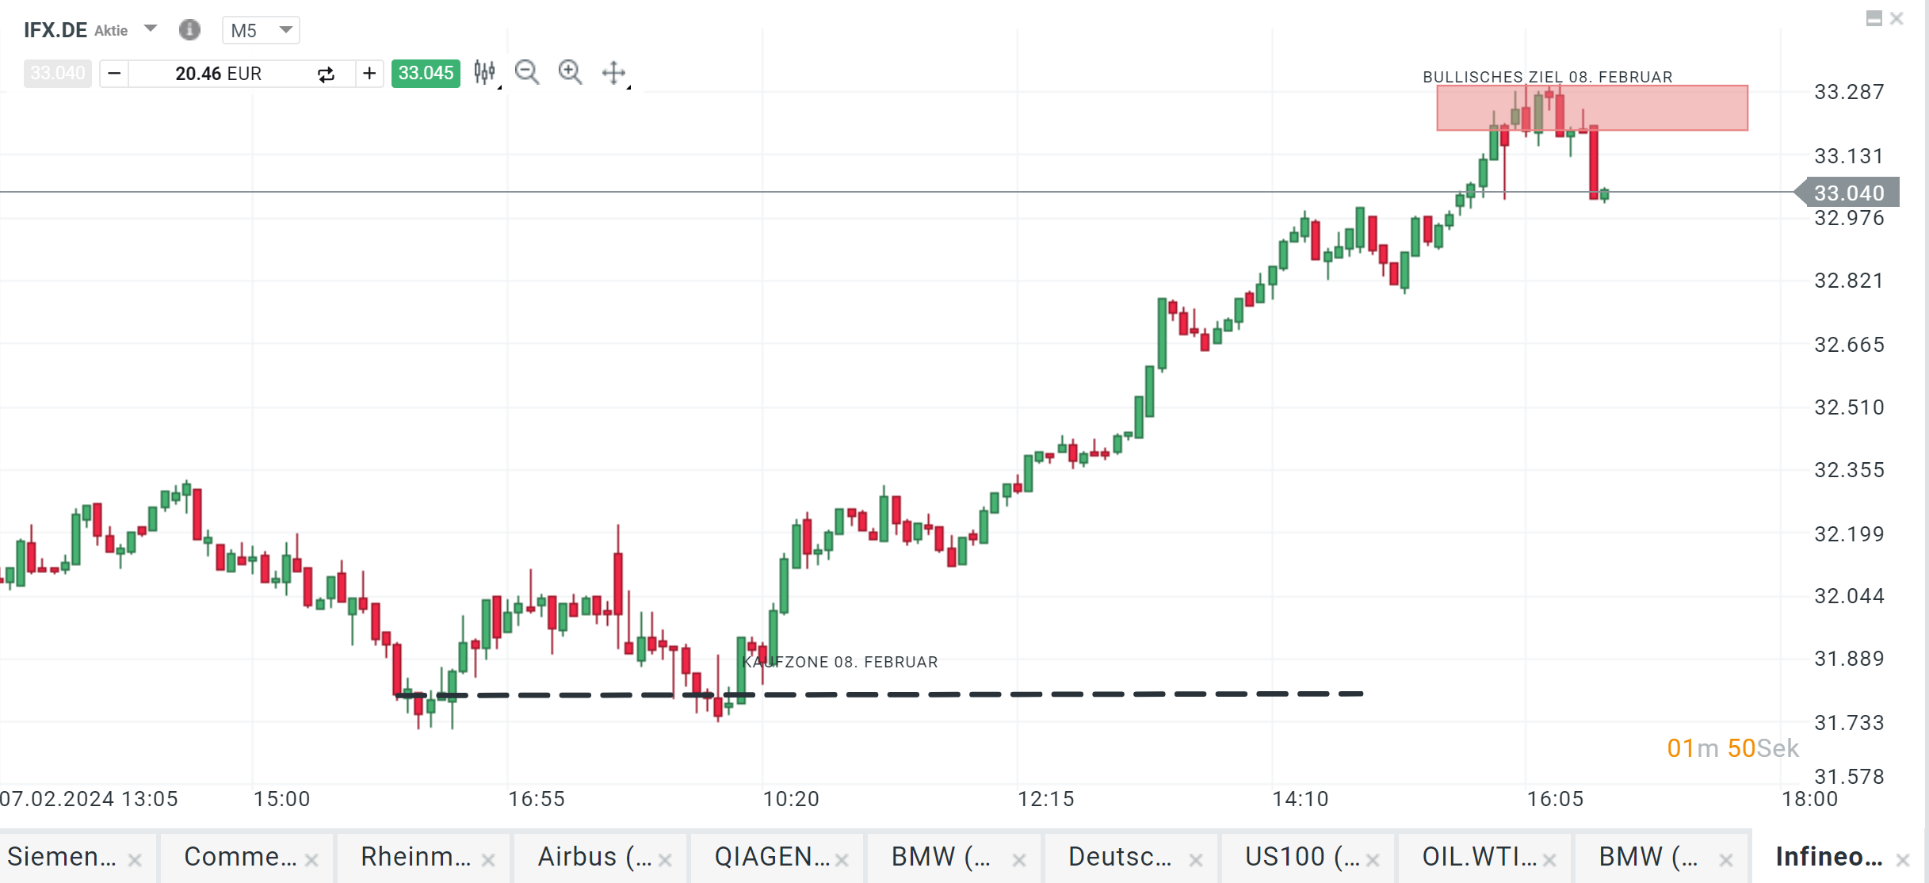Screen dimensions: 1929x883
Task: Minimize the chart panel
Action: pyautogui.click(x=1874, y=19)
